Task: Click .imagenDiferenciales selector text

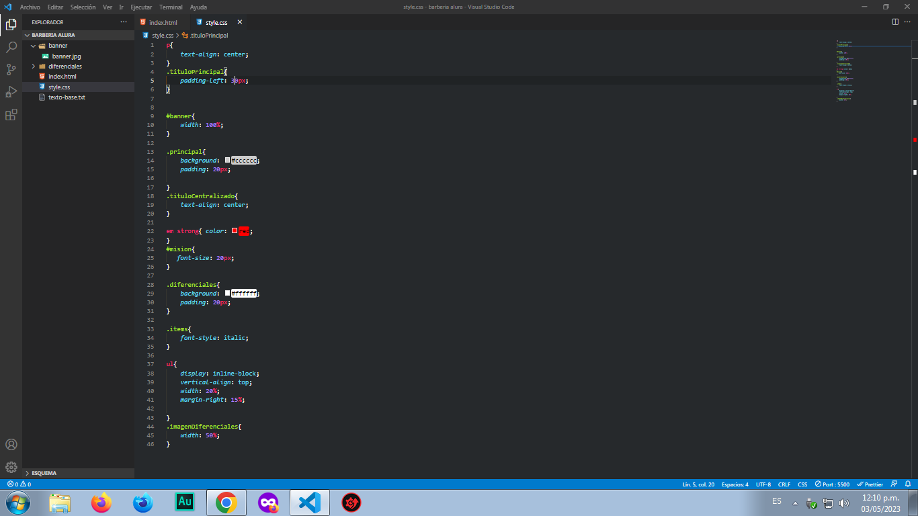Action: pyautogui.click(x=202, y=427)
